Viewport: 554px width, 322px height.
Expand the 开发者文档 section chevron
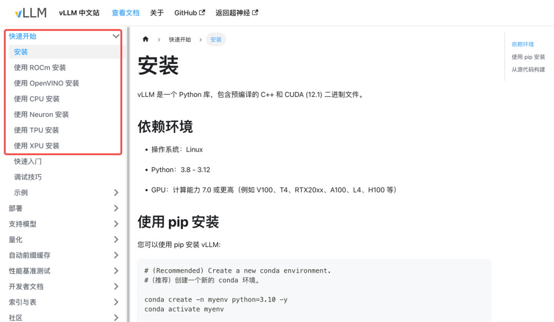click(116, 286)
